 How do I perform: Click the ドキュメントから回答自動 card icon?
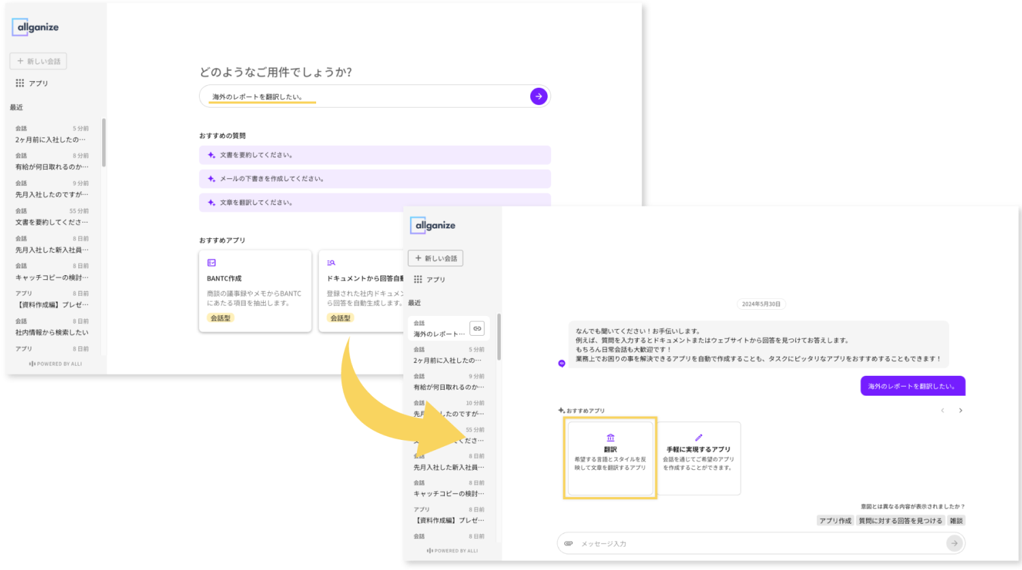[x=331, y=263]
